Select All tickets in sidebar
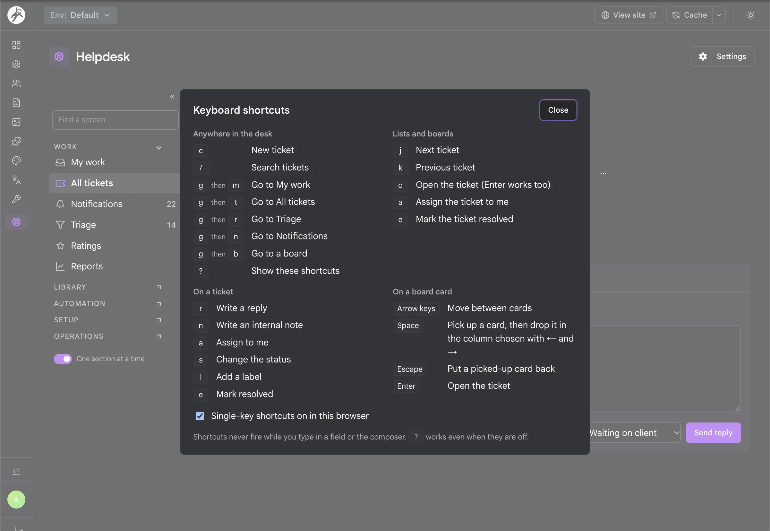The height and width of the screenshot is (531, 770). tap(114, 183)
